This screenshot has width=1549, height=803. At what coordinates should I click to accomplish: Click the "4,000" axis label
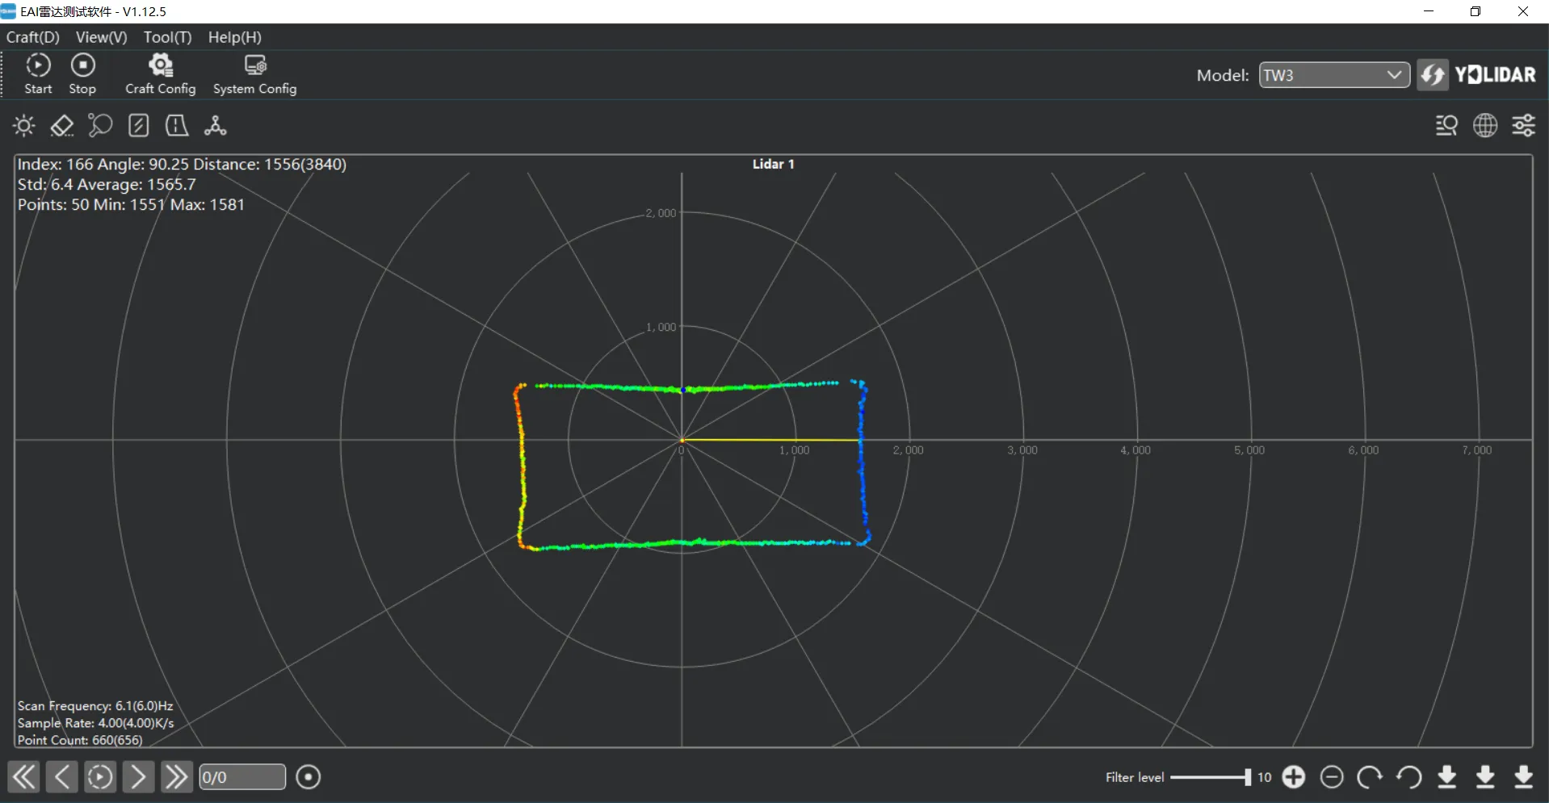[1135, 450]
